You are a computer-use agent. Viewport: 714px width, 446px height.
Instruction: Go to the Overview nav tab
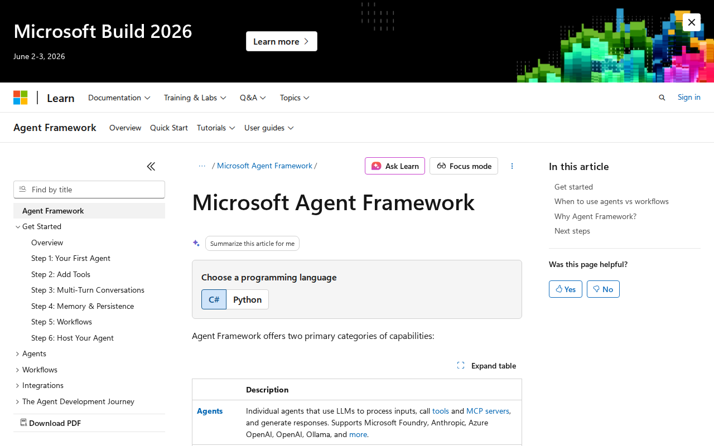126,128
